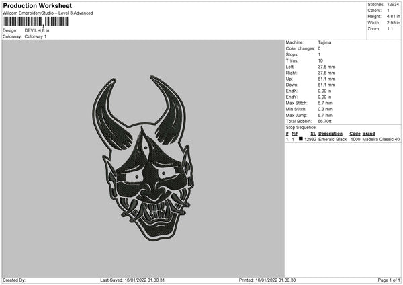Click the Madeira Classic 40 brand text
The image size is (403, 285).
pos(381,139)
